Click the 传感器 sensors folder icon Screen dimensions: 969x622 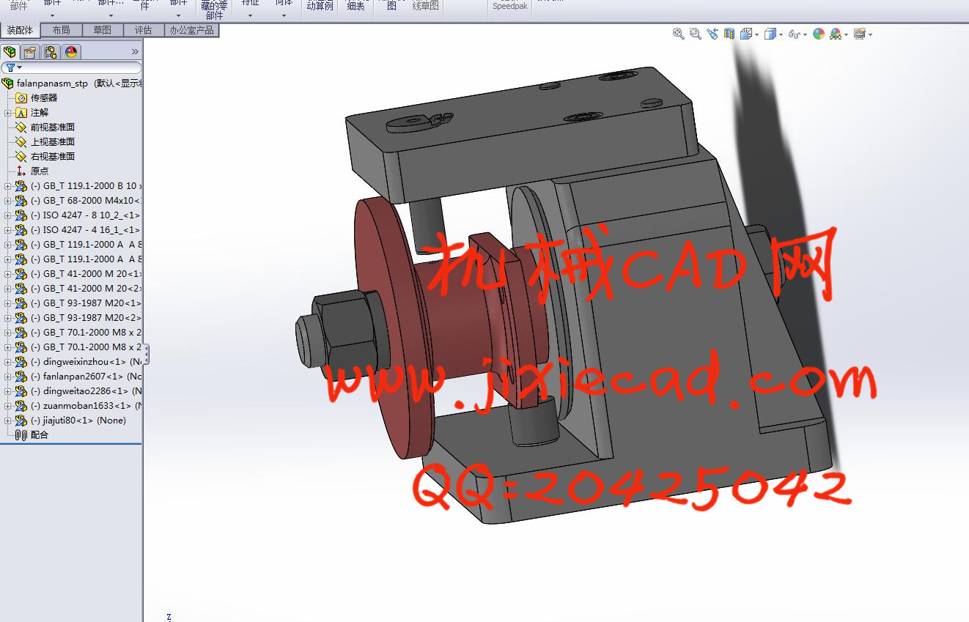point(21,97)
